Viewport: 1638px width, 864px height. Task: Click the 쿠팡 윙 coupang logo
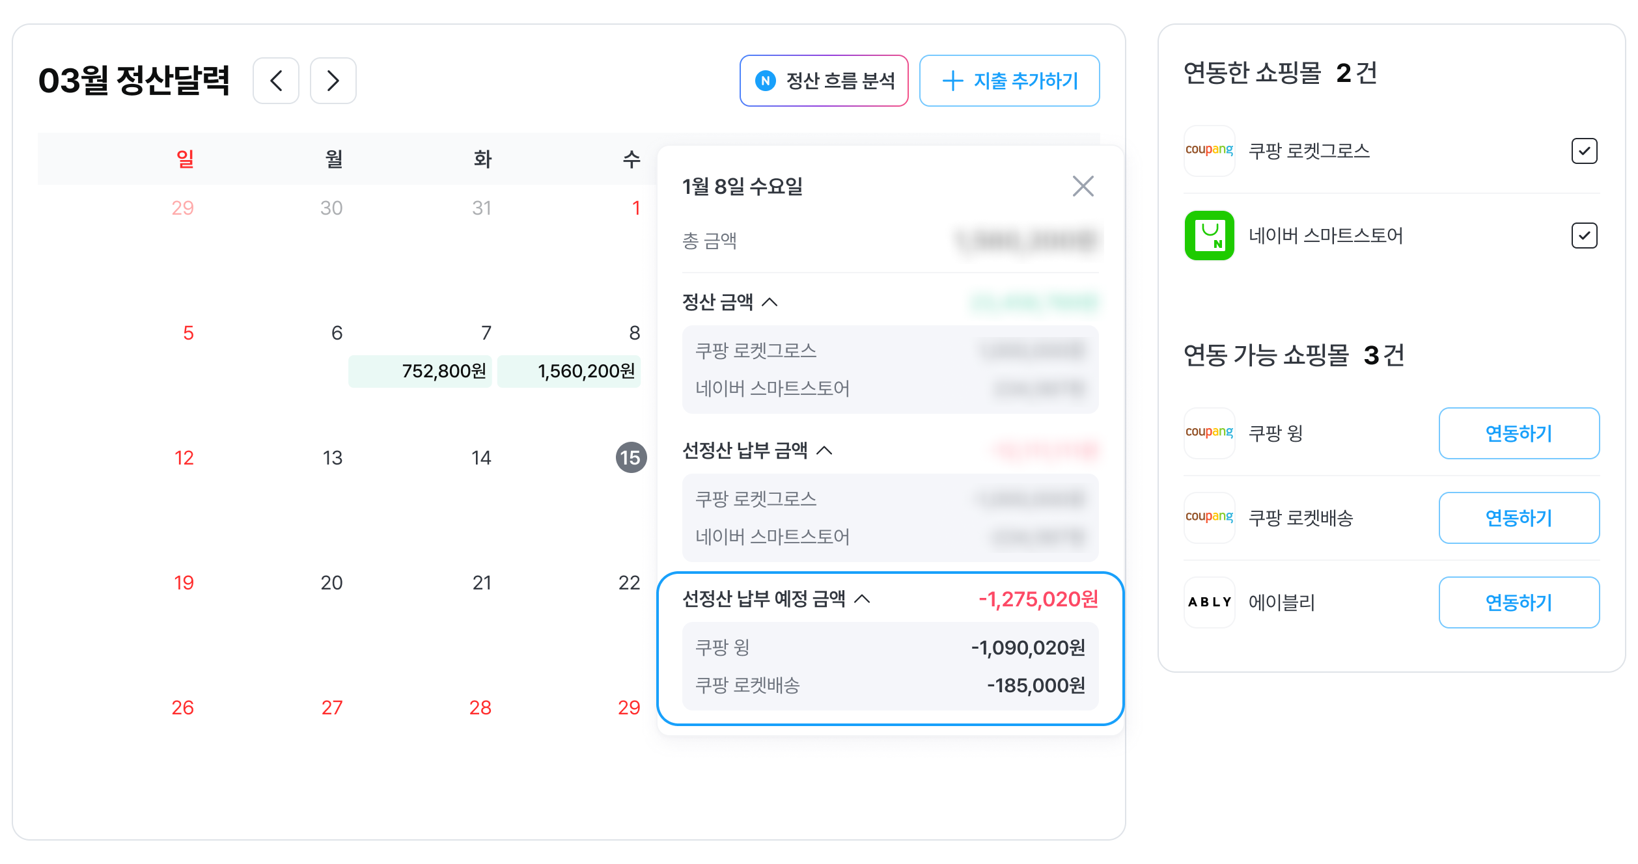pyautogui.click(x=1209, y=433)
